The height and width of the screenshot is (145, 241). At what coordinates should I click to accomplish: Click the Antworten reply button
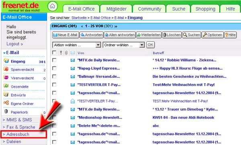[x=92, y=35]
